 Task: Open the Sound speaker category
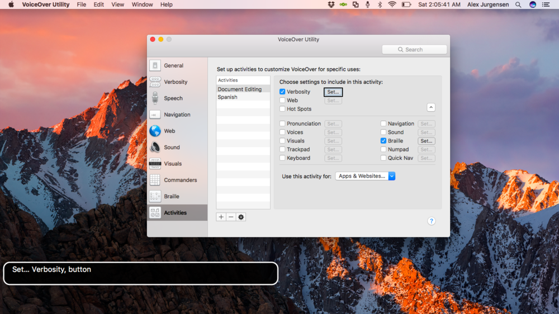(177, 148)
